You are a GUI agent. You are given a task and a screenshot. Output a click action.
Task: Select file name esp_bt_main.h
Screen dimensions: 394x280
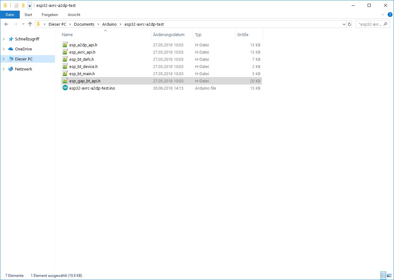click(82, 74)
